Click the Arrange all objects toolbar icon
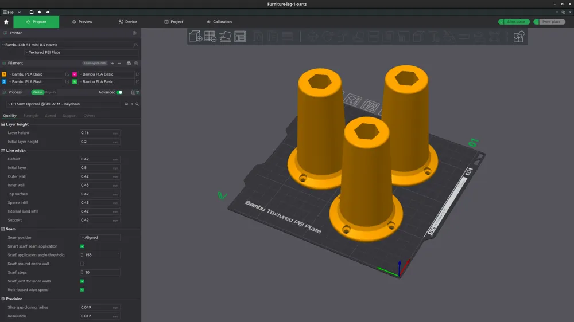Image resolution: width=574 pixels, height=322 pixels. (x=240, y=37)
